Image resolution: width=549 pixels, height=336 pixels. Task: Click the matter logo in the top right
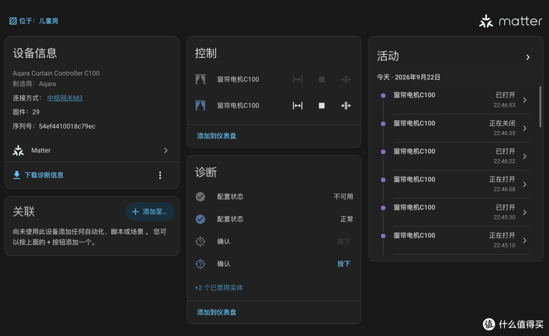tap(510, 21)
